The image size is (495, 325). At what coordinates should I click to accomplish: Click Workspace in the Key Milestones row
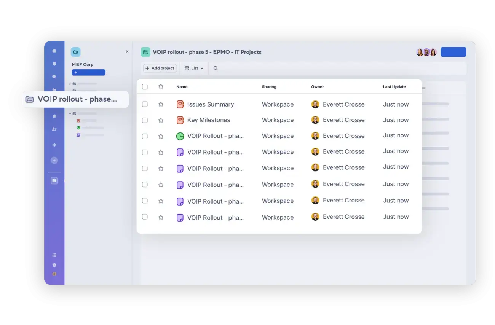[278, 120]
